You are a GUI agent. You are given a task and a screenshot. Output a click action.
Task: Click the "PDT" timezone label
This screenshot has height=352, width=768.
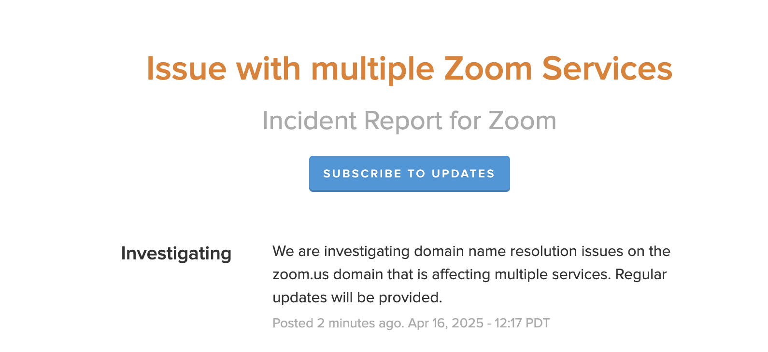tap(538, 323)
